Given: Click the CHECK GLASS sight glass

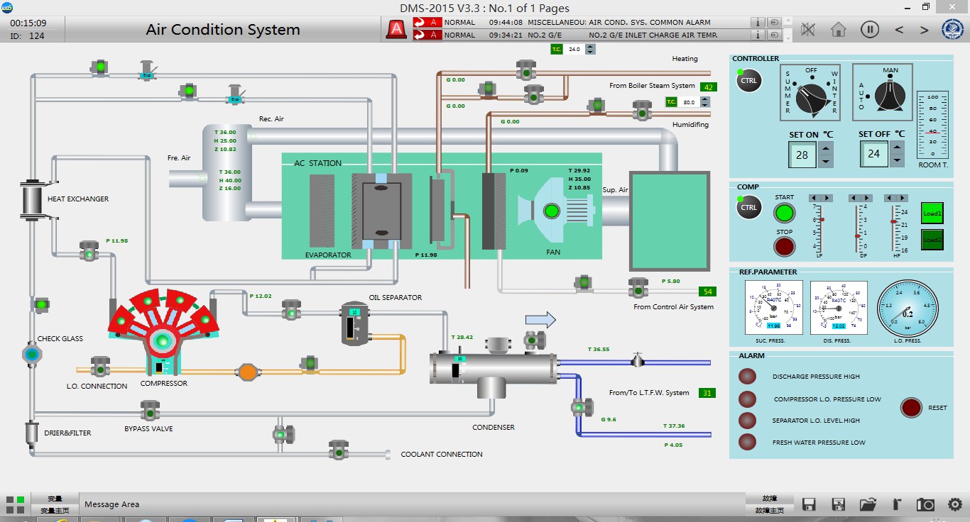Looking at the screenshot, I should [31, 353].
